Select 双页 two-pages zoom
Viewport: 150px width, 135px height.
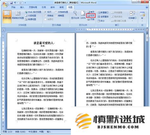[x=91, y=16]
